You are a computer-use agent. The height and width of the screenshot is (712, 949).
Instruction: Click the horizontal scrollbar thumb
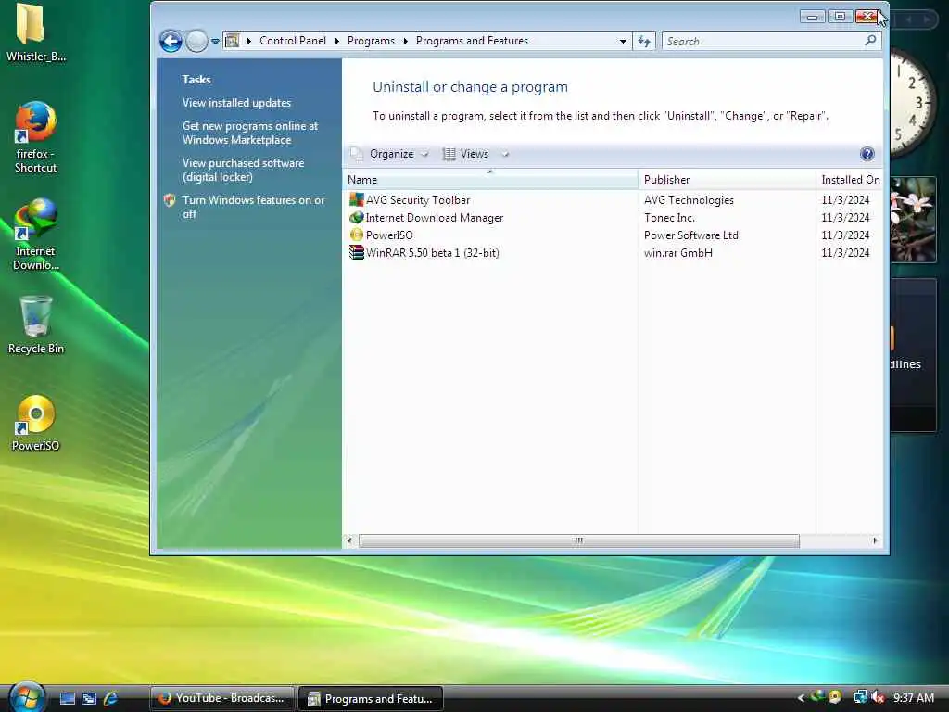(578, 540)
